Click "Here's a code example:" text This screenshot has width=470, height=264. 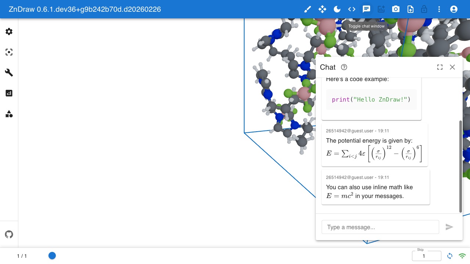(357, 79)
